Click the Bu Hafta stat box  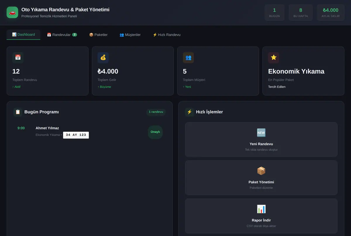[x=301, y=13]
